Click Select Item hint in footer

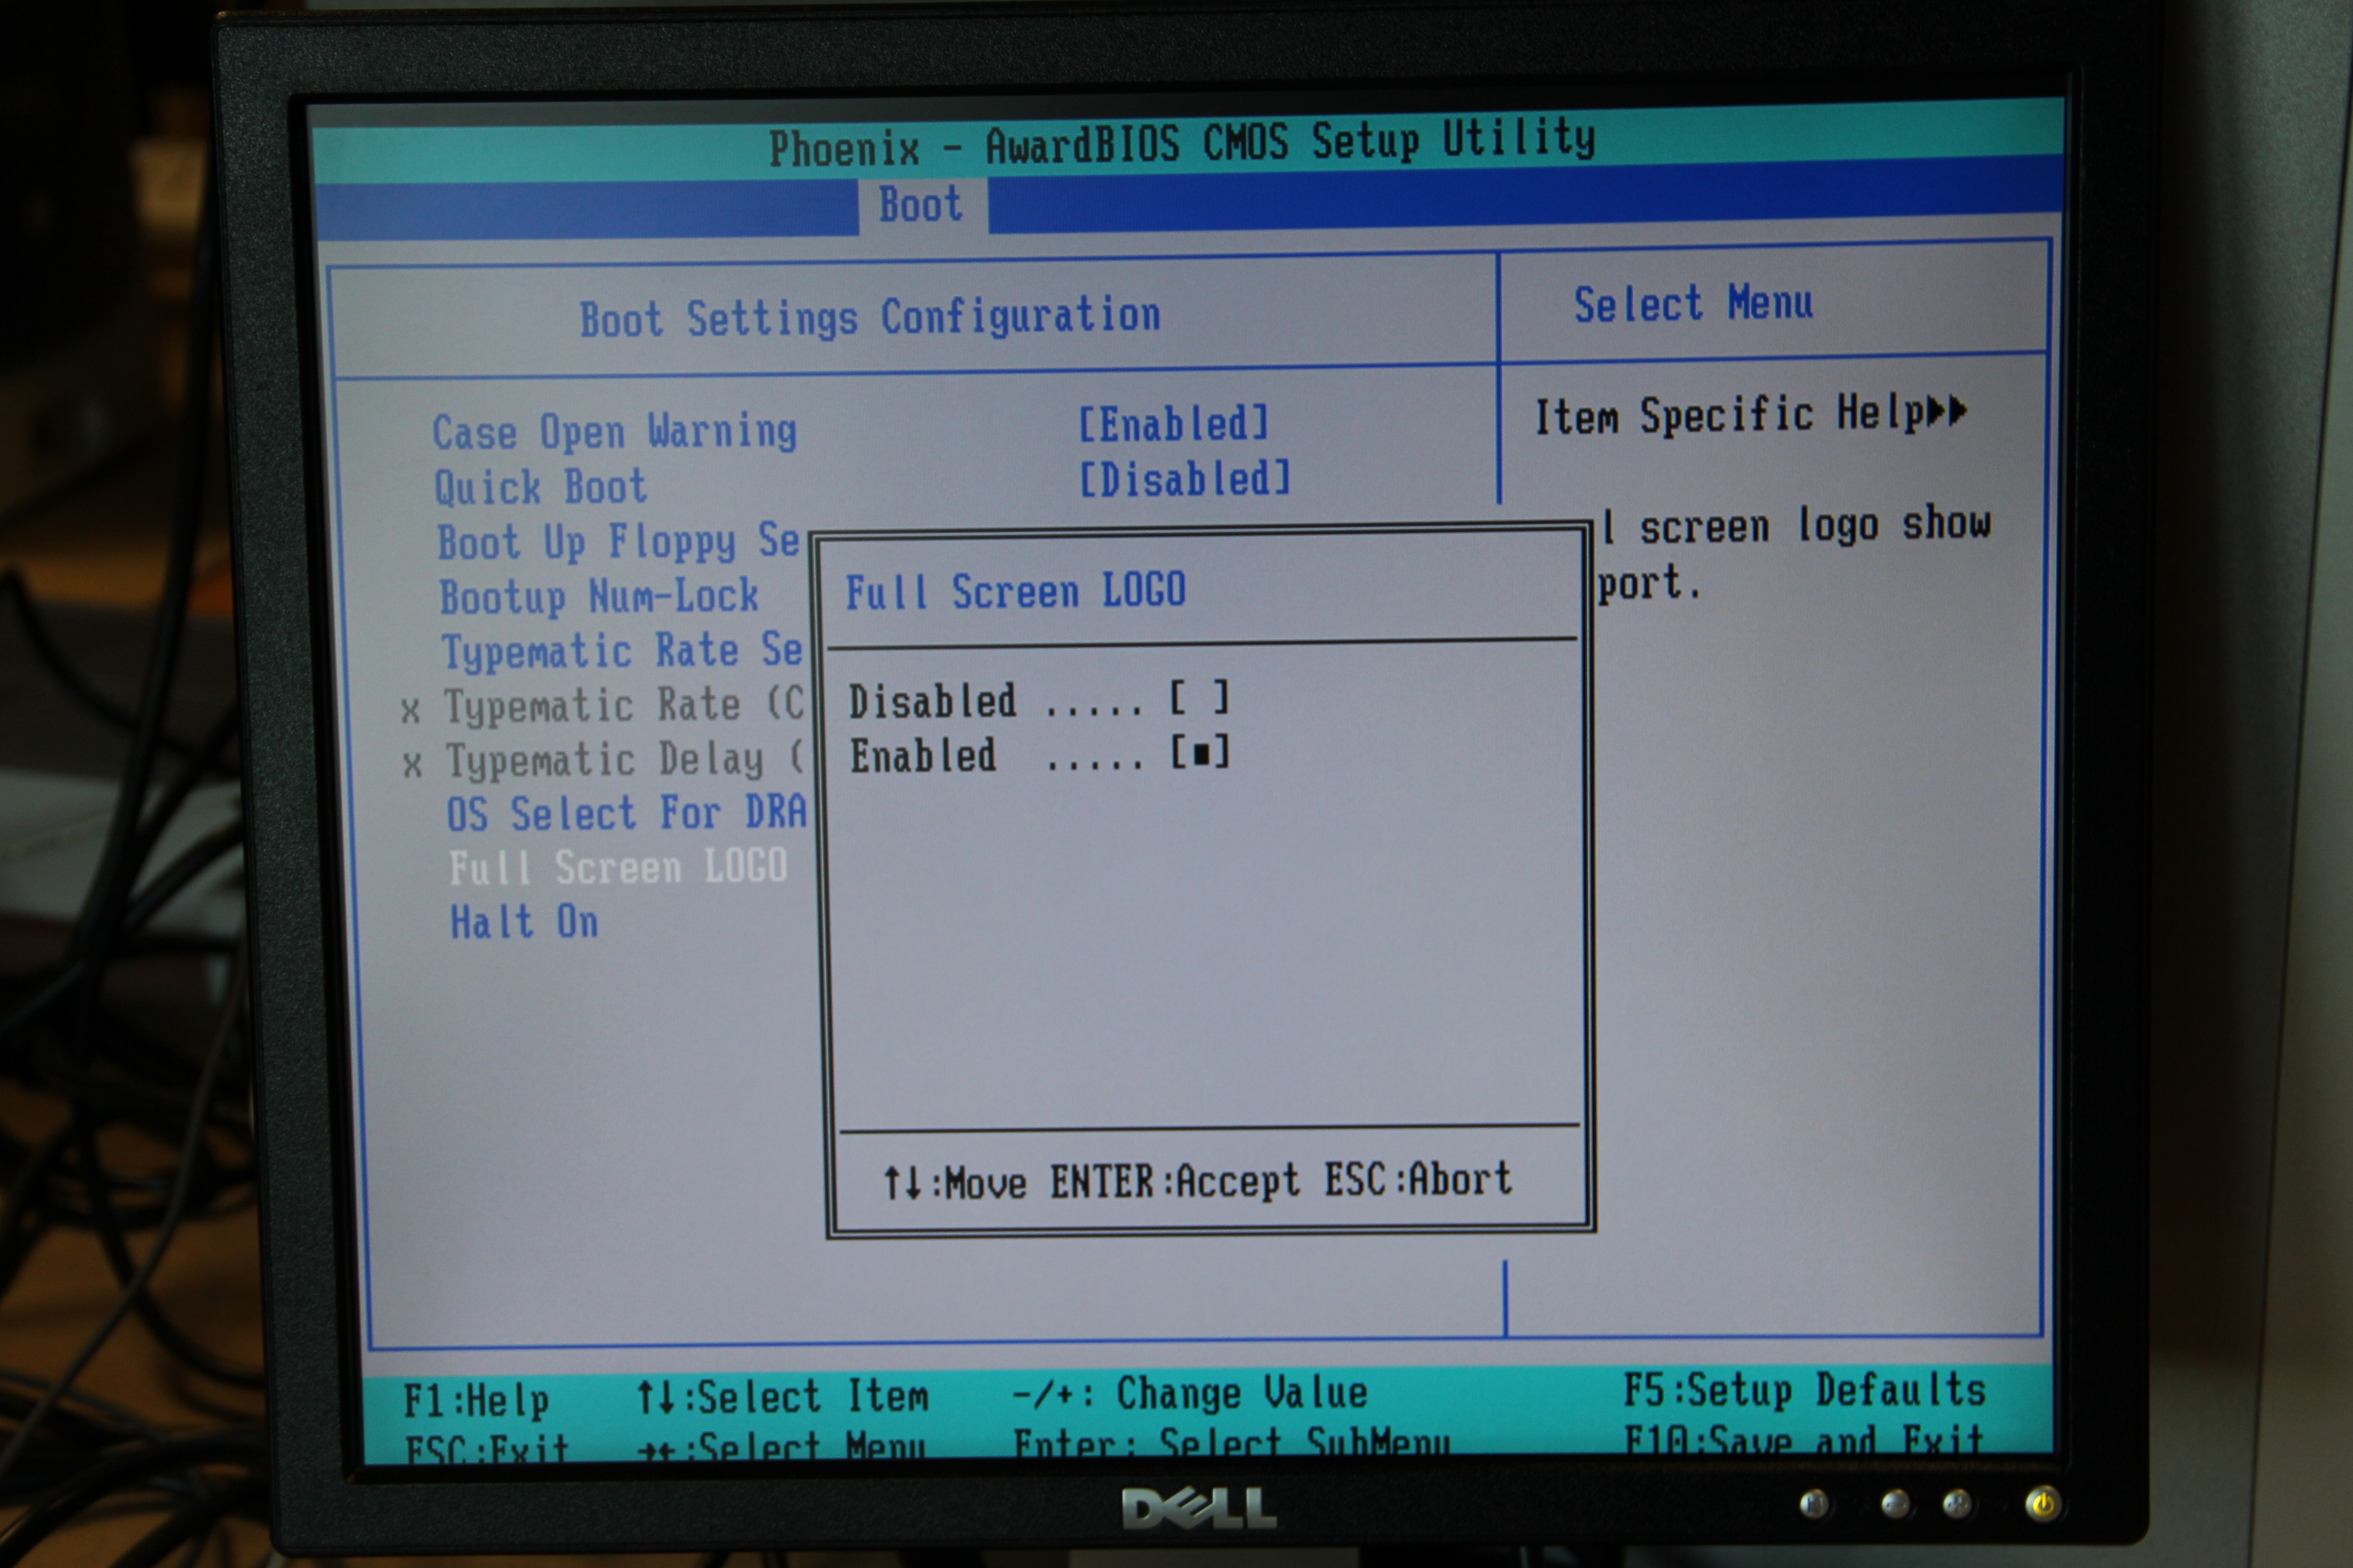click(x=783, y=1397)
